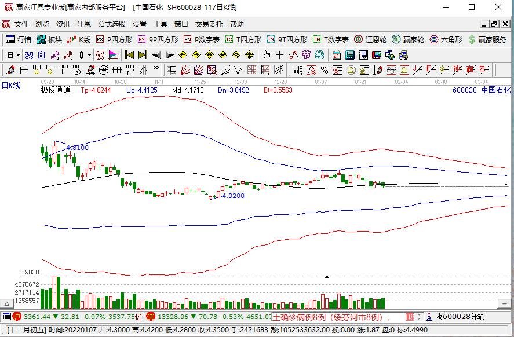Select the red zigzag line drawing tool

(293, 55)
